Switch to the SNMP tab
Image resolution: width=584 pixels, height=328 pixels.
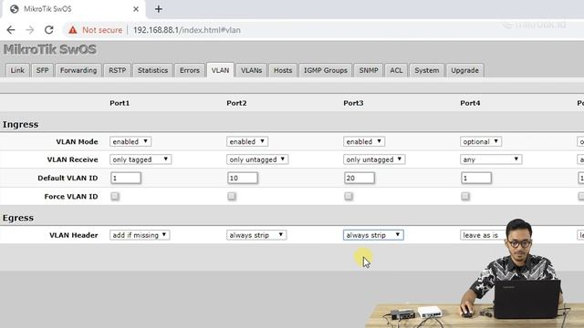click(x=369, y=70)
